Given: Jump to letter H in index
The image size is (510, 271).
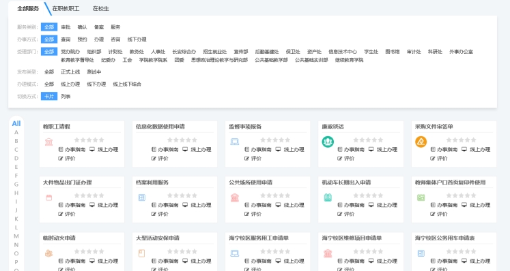Looking at the screenshot, I should coord(16,193).
